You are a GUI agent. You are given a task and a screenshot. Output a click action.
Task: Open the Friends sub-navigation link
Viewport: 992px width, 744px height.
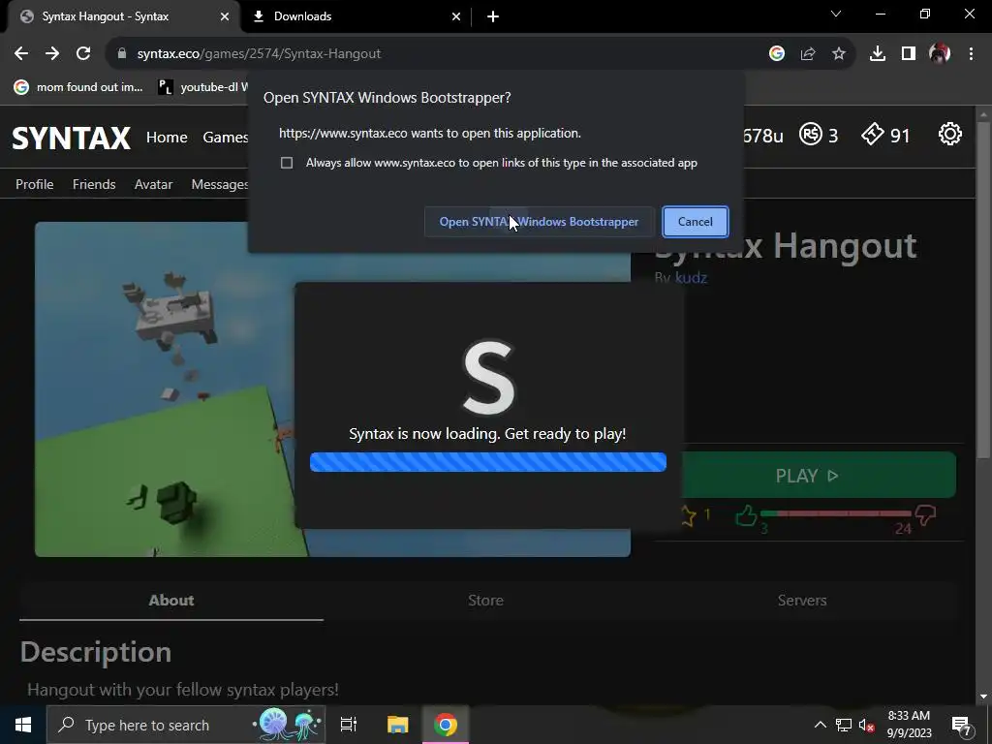(x=94, y=184)
